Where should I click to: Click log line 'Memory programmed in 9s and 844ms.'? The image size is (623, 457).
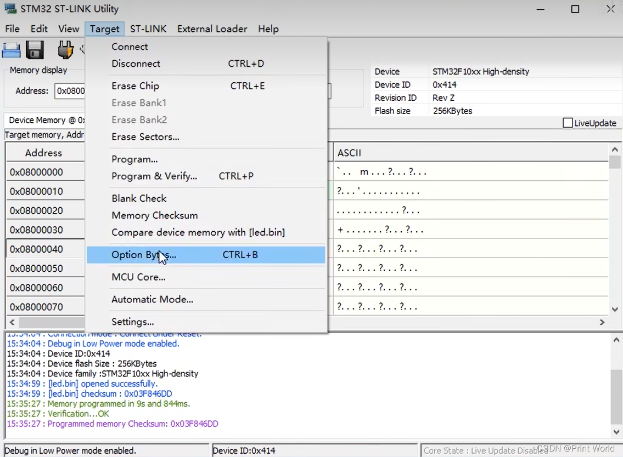pos(99,404)
